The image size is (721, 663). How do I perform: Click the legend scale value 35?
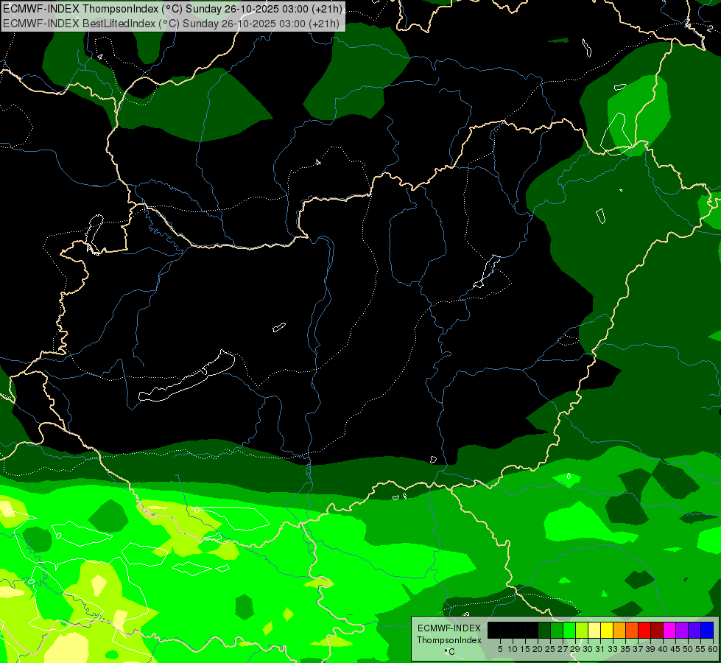point(625,649)
